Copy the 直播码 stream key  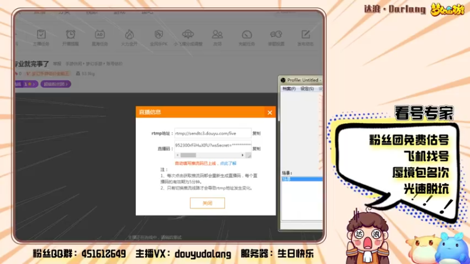[256, 149]
